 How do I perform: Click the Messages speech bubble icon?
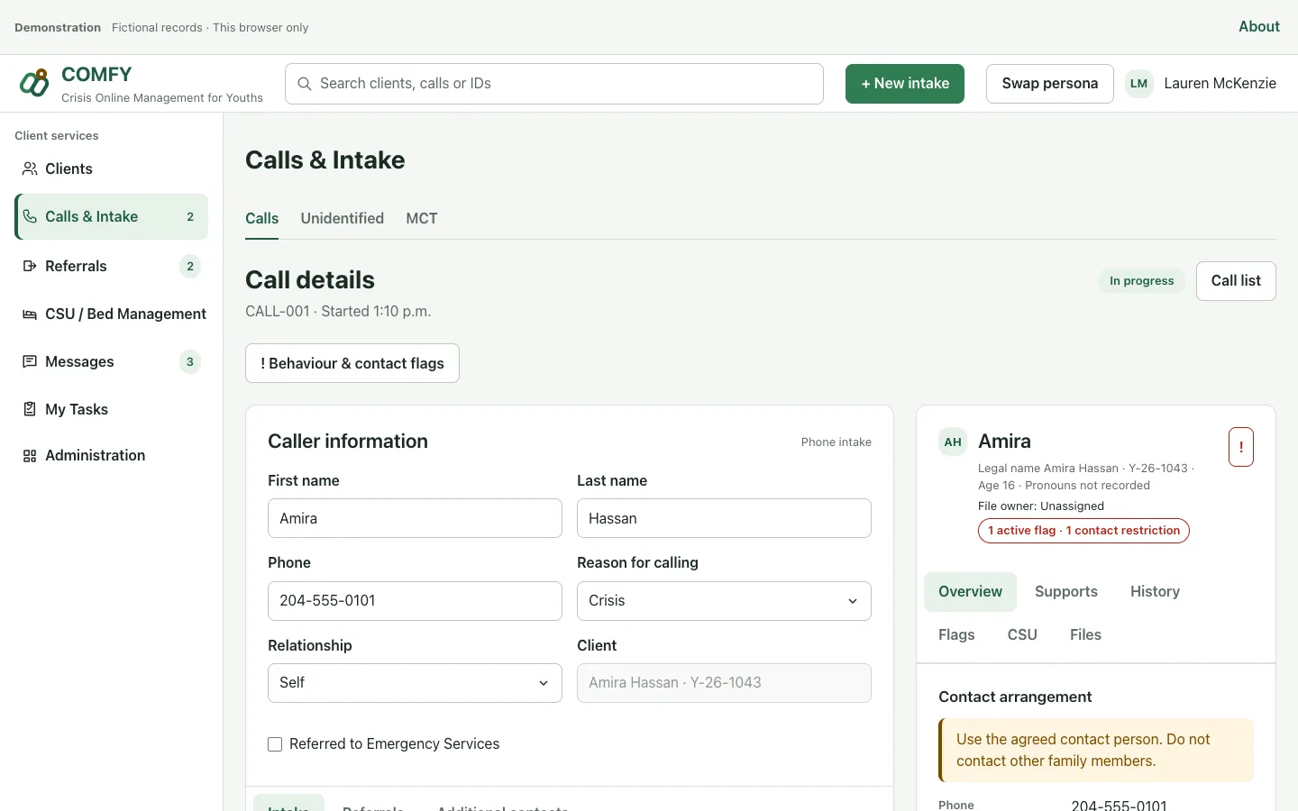[30, 361]
